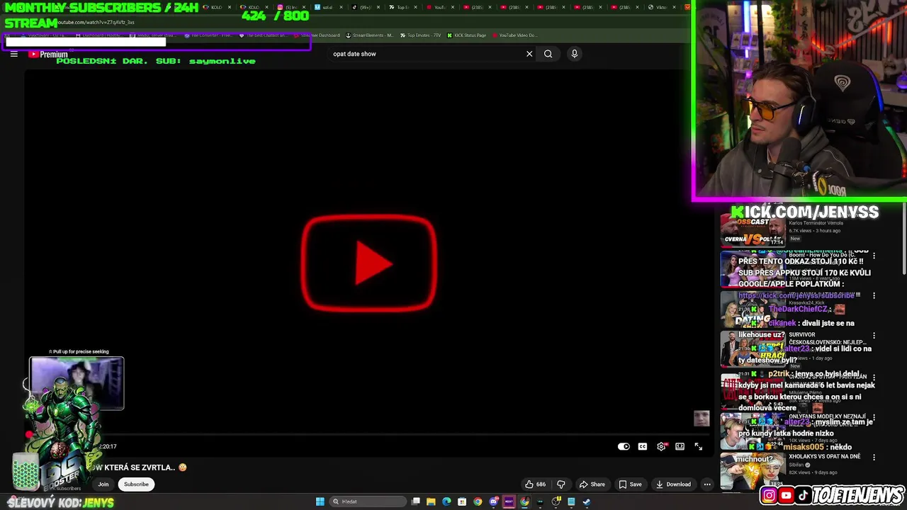The image size is (907, 510).
Task: Toggle the autoplay switch in the player
Action: pos(624,446)
